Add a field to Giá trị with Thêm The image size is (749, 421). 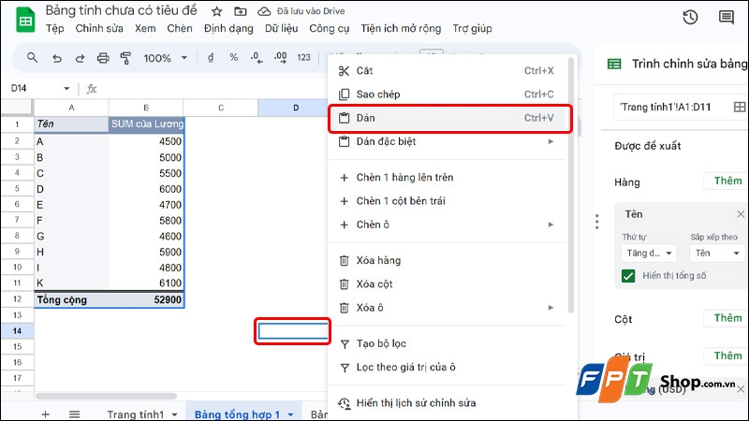click(x=727, y=356)
